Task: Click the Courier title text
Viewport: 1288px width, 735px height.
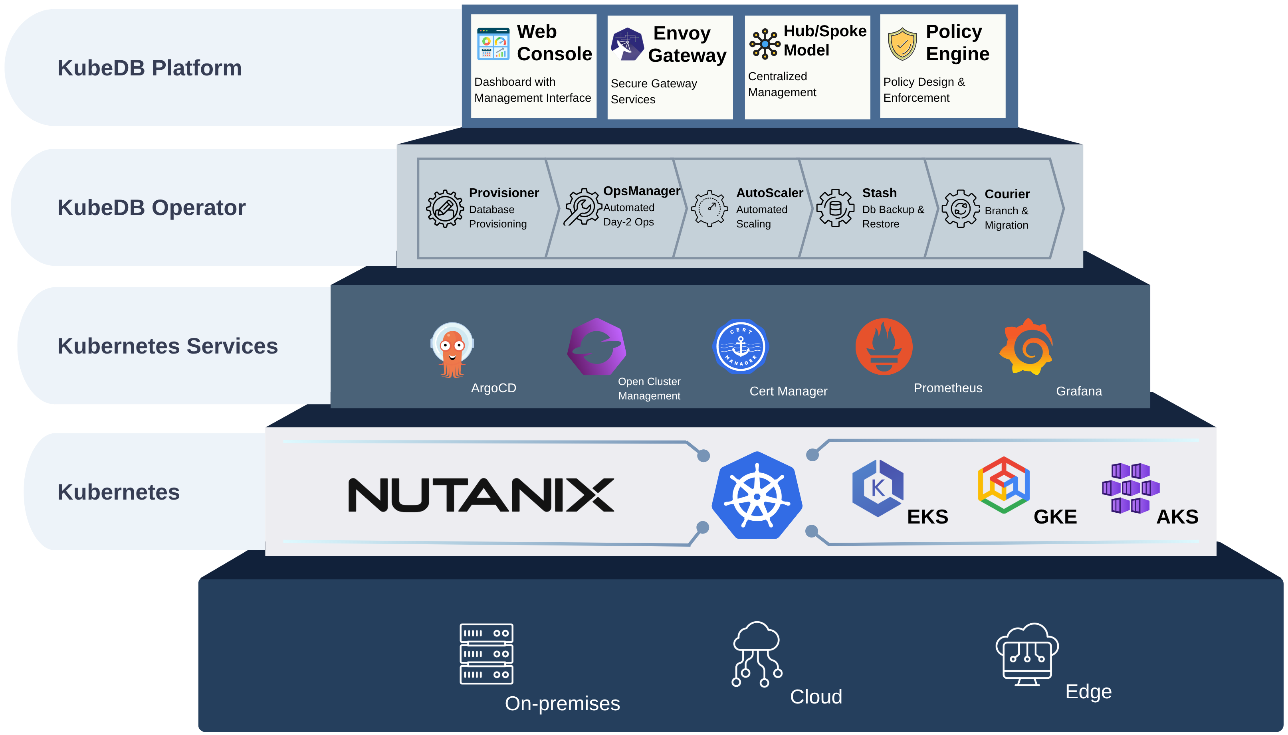Action: pos(1007,194)
